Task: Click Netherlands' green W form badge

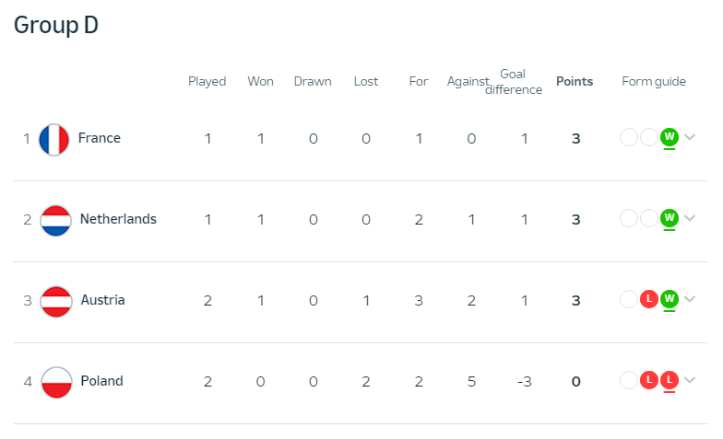Action: [670, 218]
